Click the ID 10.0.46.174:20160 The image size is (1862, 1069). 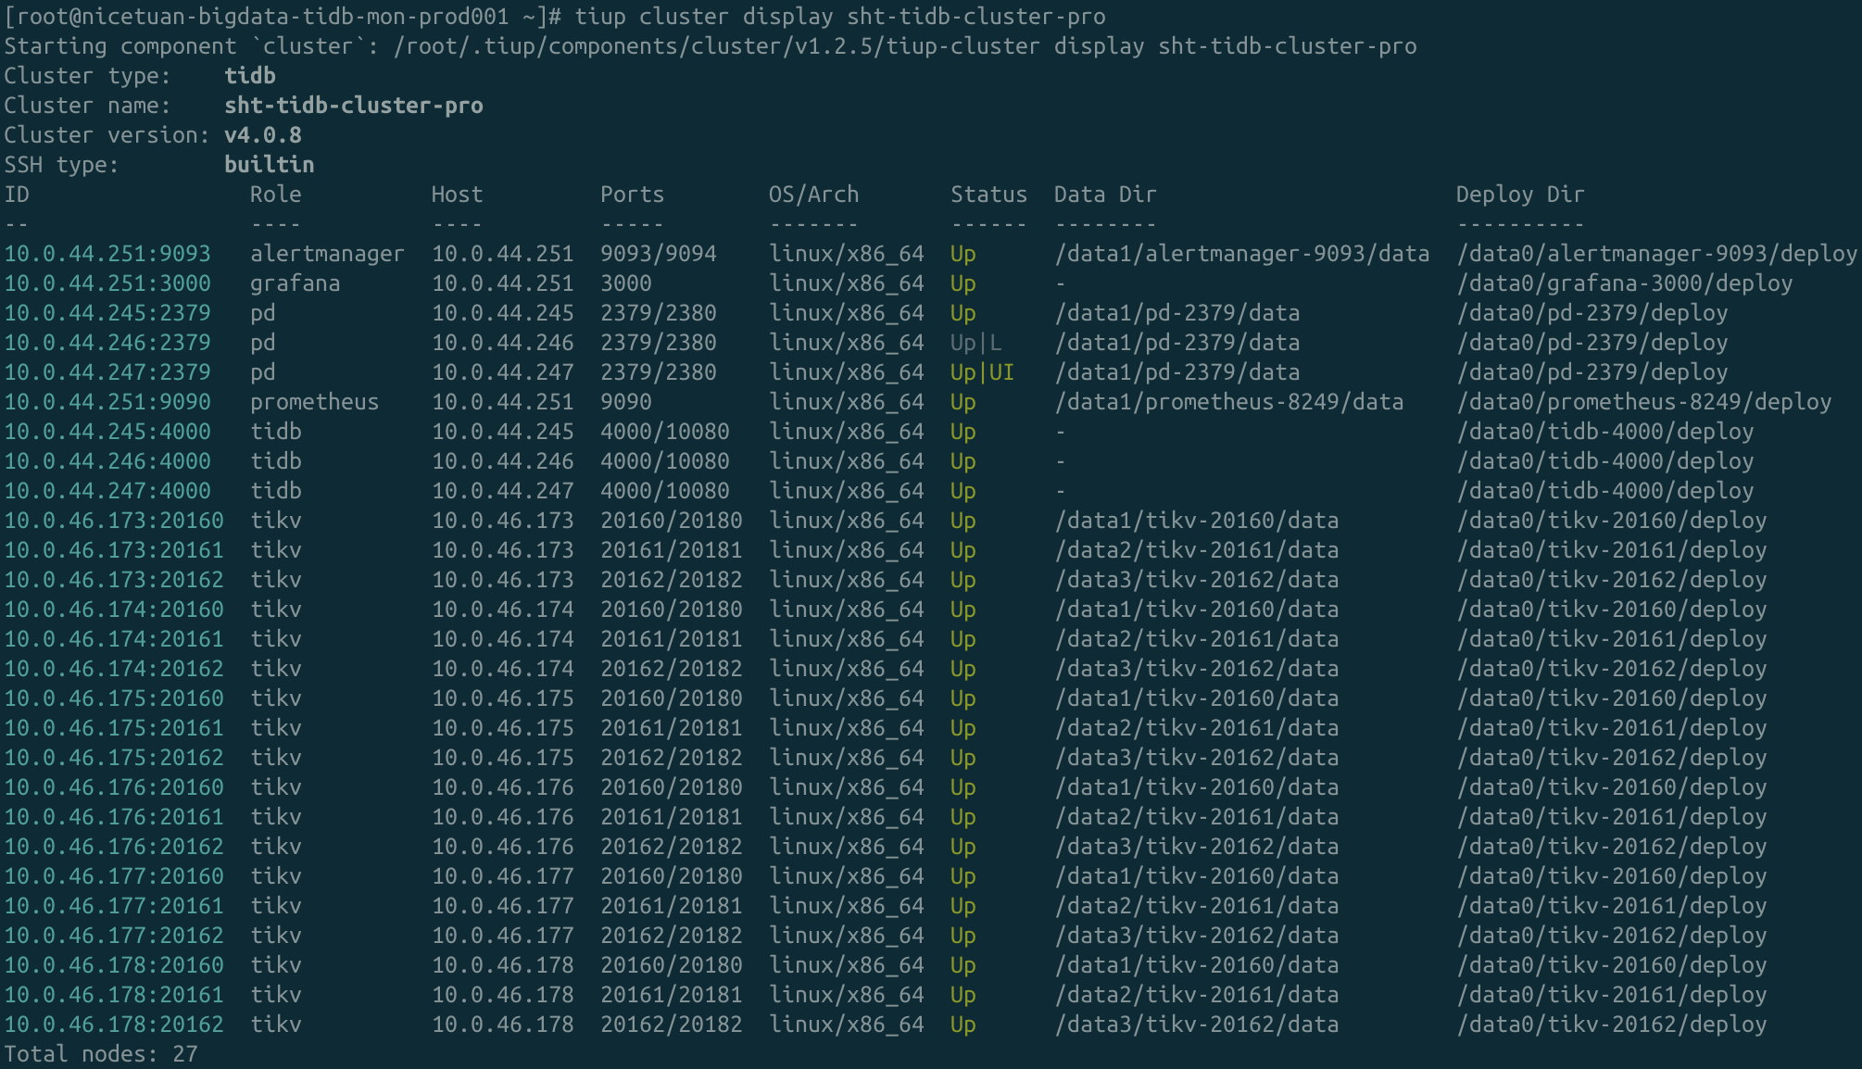[114, 610]
